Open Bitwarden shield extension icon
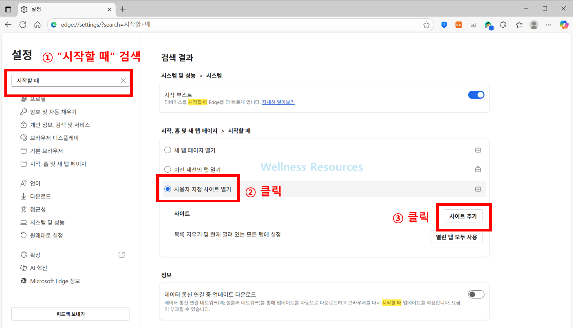 pyautogui.click(x=444, y=25)
